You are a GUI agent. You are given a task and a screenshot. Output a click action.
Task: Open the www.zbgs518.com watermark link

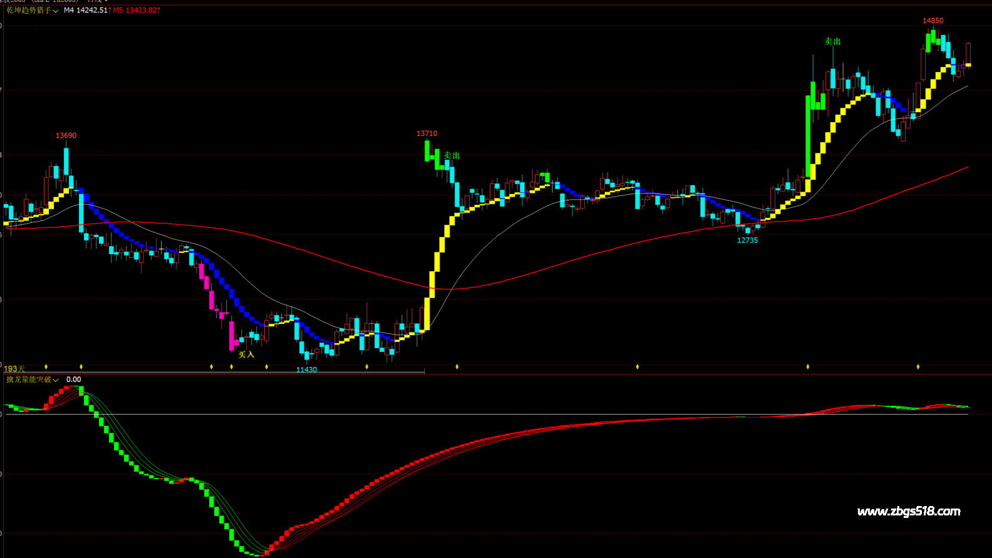908,512
